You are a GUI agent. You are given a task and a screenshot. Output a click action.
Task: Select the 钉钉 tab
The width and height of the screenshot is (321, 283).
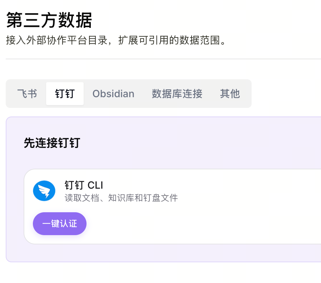pos(65,94)
